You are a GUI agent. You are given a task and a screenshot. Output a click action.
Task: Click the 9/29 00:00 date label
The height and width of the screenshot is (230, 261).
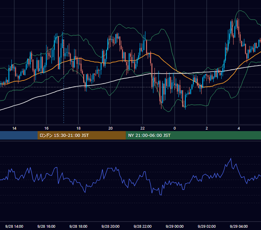(x=175, y=226)
